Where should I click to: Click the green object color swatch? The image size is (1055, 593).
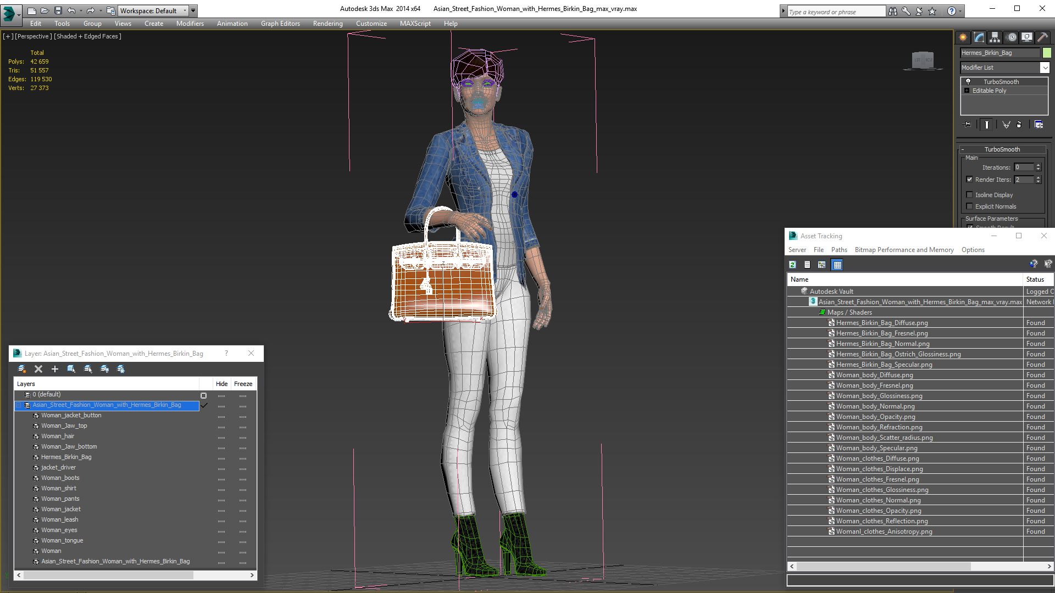[1047, 53]
